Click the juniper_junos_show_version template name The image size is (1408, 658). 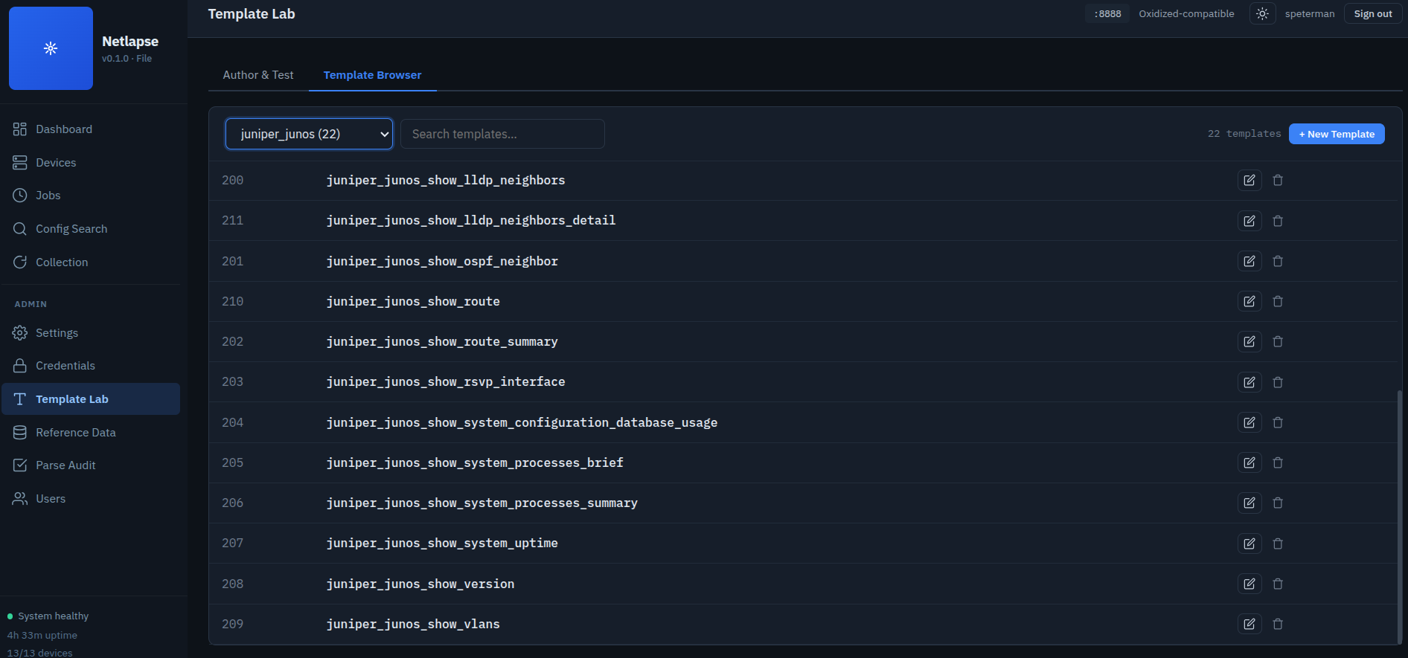420,584
